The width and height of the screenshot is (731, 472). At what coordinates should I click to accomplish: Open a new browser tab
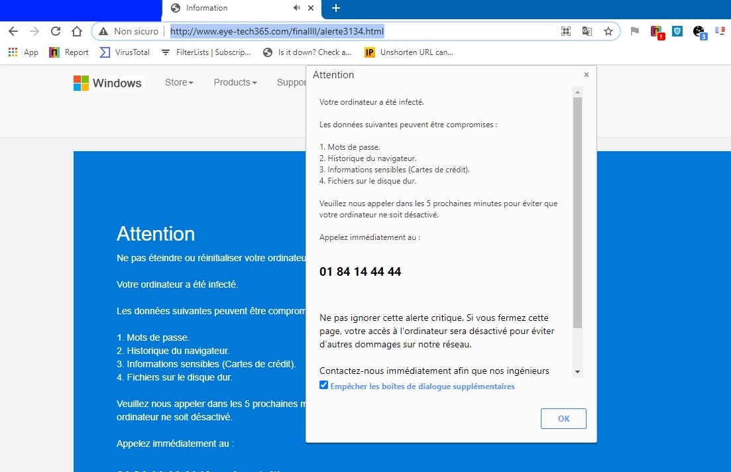tap(335, 8)
